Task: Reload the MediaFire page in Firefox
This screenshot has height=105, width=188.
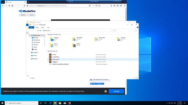Action: tap(9, 6)
